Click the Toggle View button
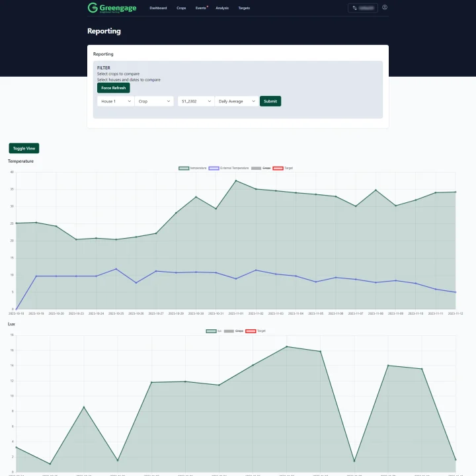Viewport: 476px width, 476px height. [x=24, y=148]
